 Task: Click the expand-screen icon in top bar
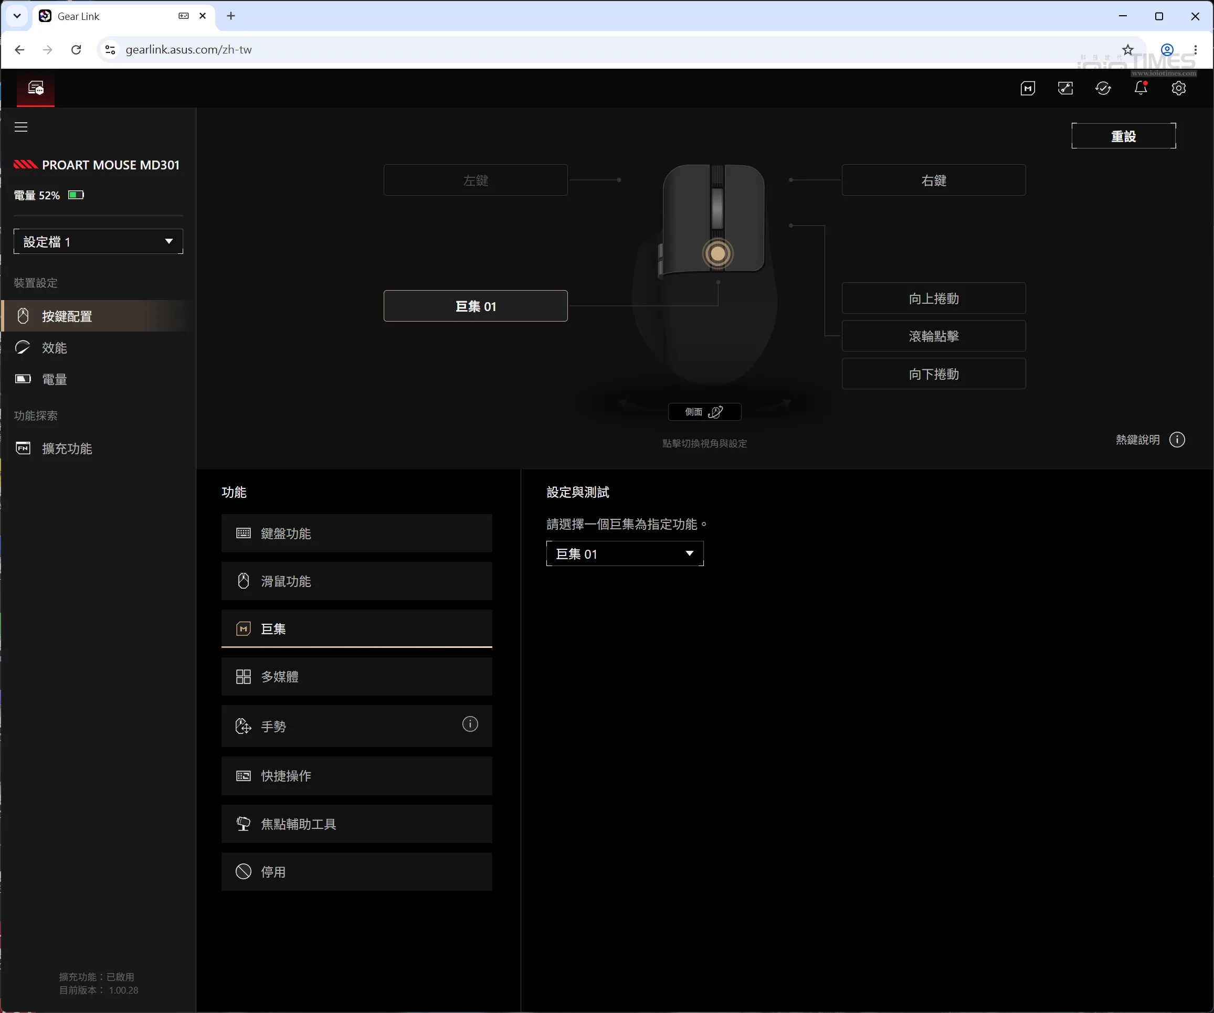coord(1065,89)
